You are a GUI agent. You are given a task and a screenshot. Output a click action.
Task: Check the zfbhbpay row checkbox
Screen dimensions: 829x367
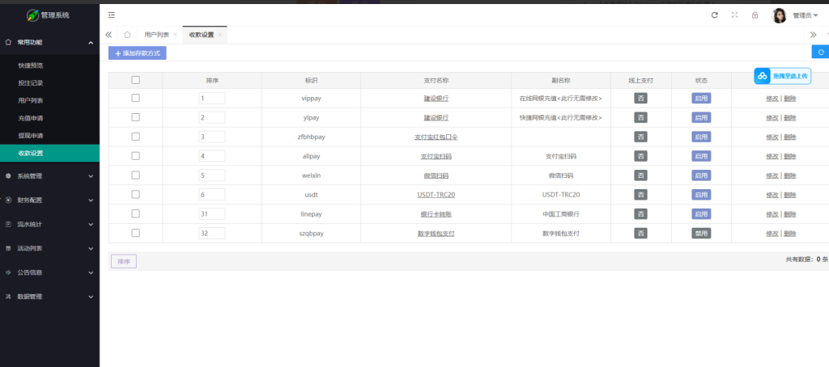[x=135, y=137]
